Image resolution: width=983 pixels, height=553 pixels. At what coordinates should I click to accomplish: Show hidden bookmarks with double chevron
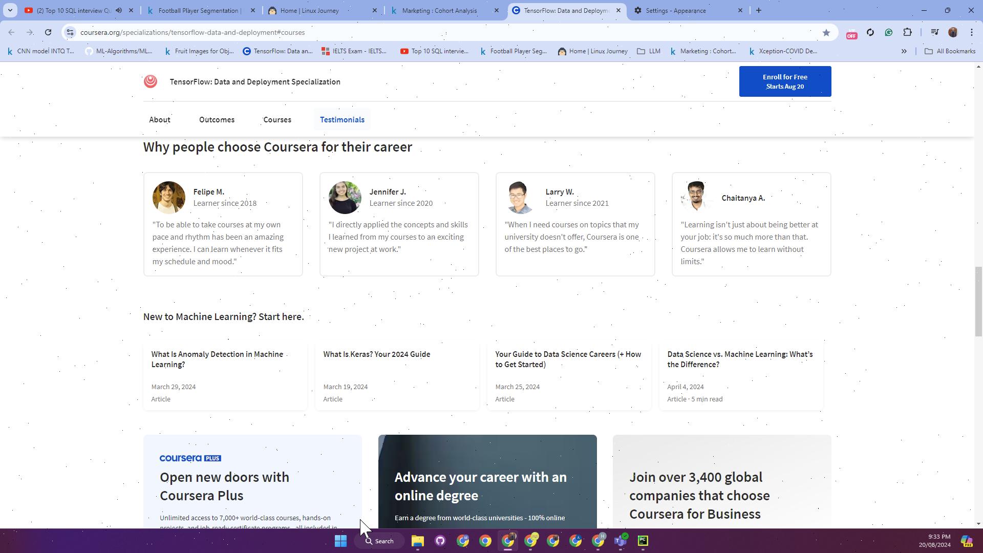coord(904,51)
